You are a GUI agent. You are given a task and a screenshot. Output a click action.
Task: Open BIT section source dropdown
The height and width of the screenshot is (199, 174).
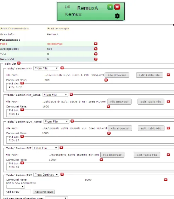pyautogui.click(x=45, y=148)
